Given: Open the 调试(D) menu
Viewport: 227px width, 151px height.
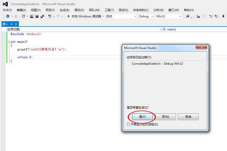Looking at the screenshot, I should tap(79, 10).
